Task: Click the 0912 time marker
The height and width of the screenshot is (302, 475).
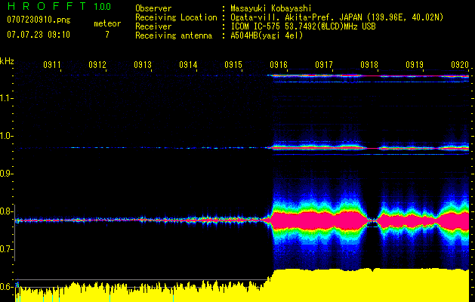Action: [97, 65]
